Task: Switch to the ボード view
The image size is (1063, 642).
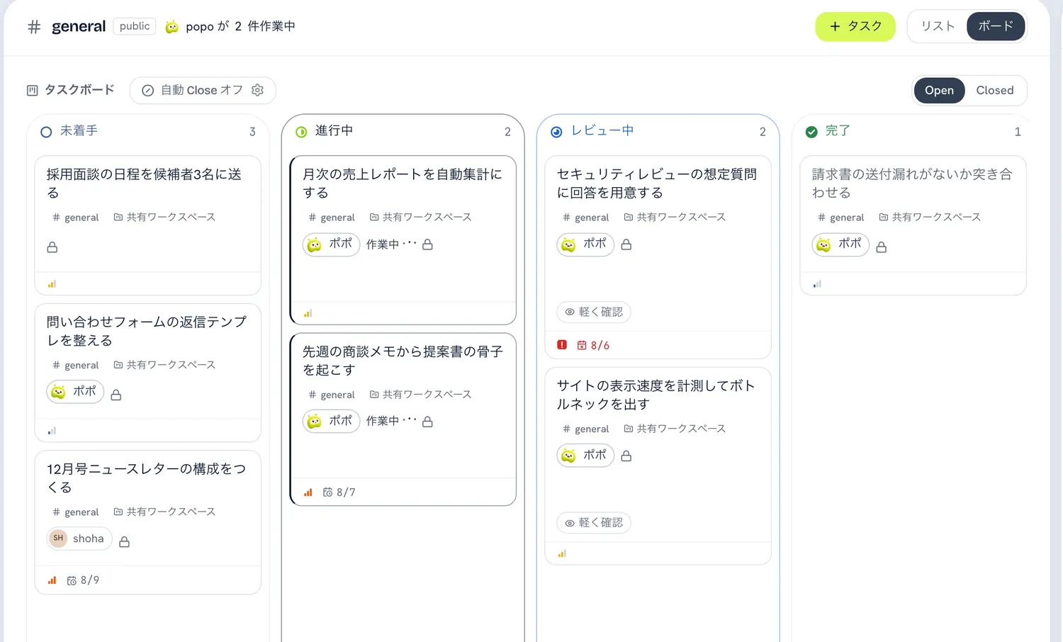Action: tap(996, 26)
